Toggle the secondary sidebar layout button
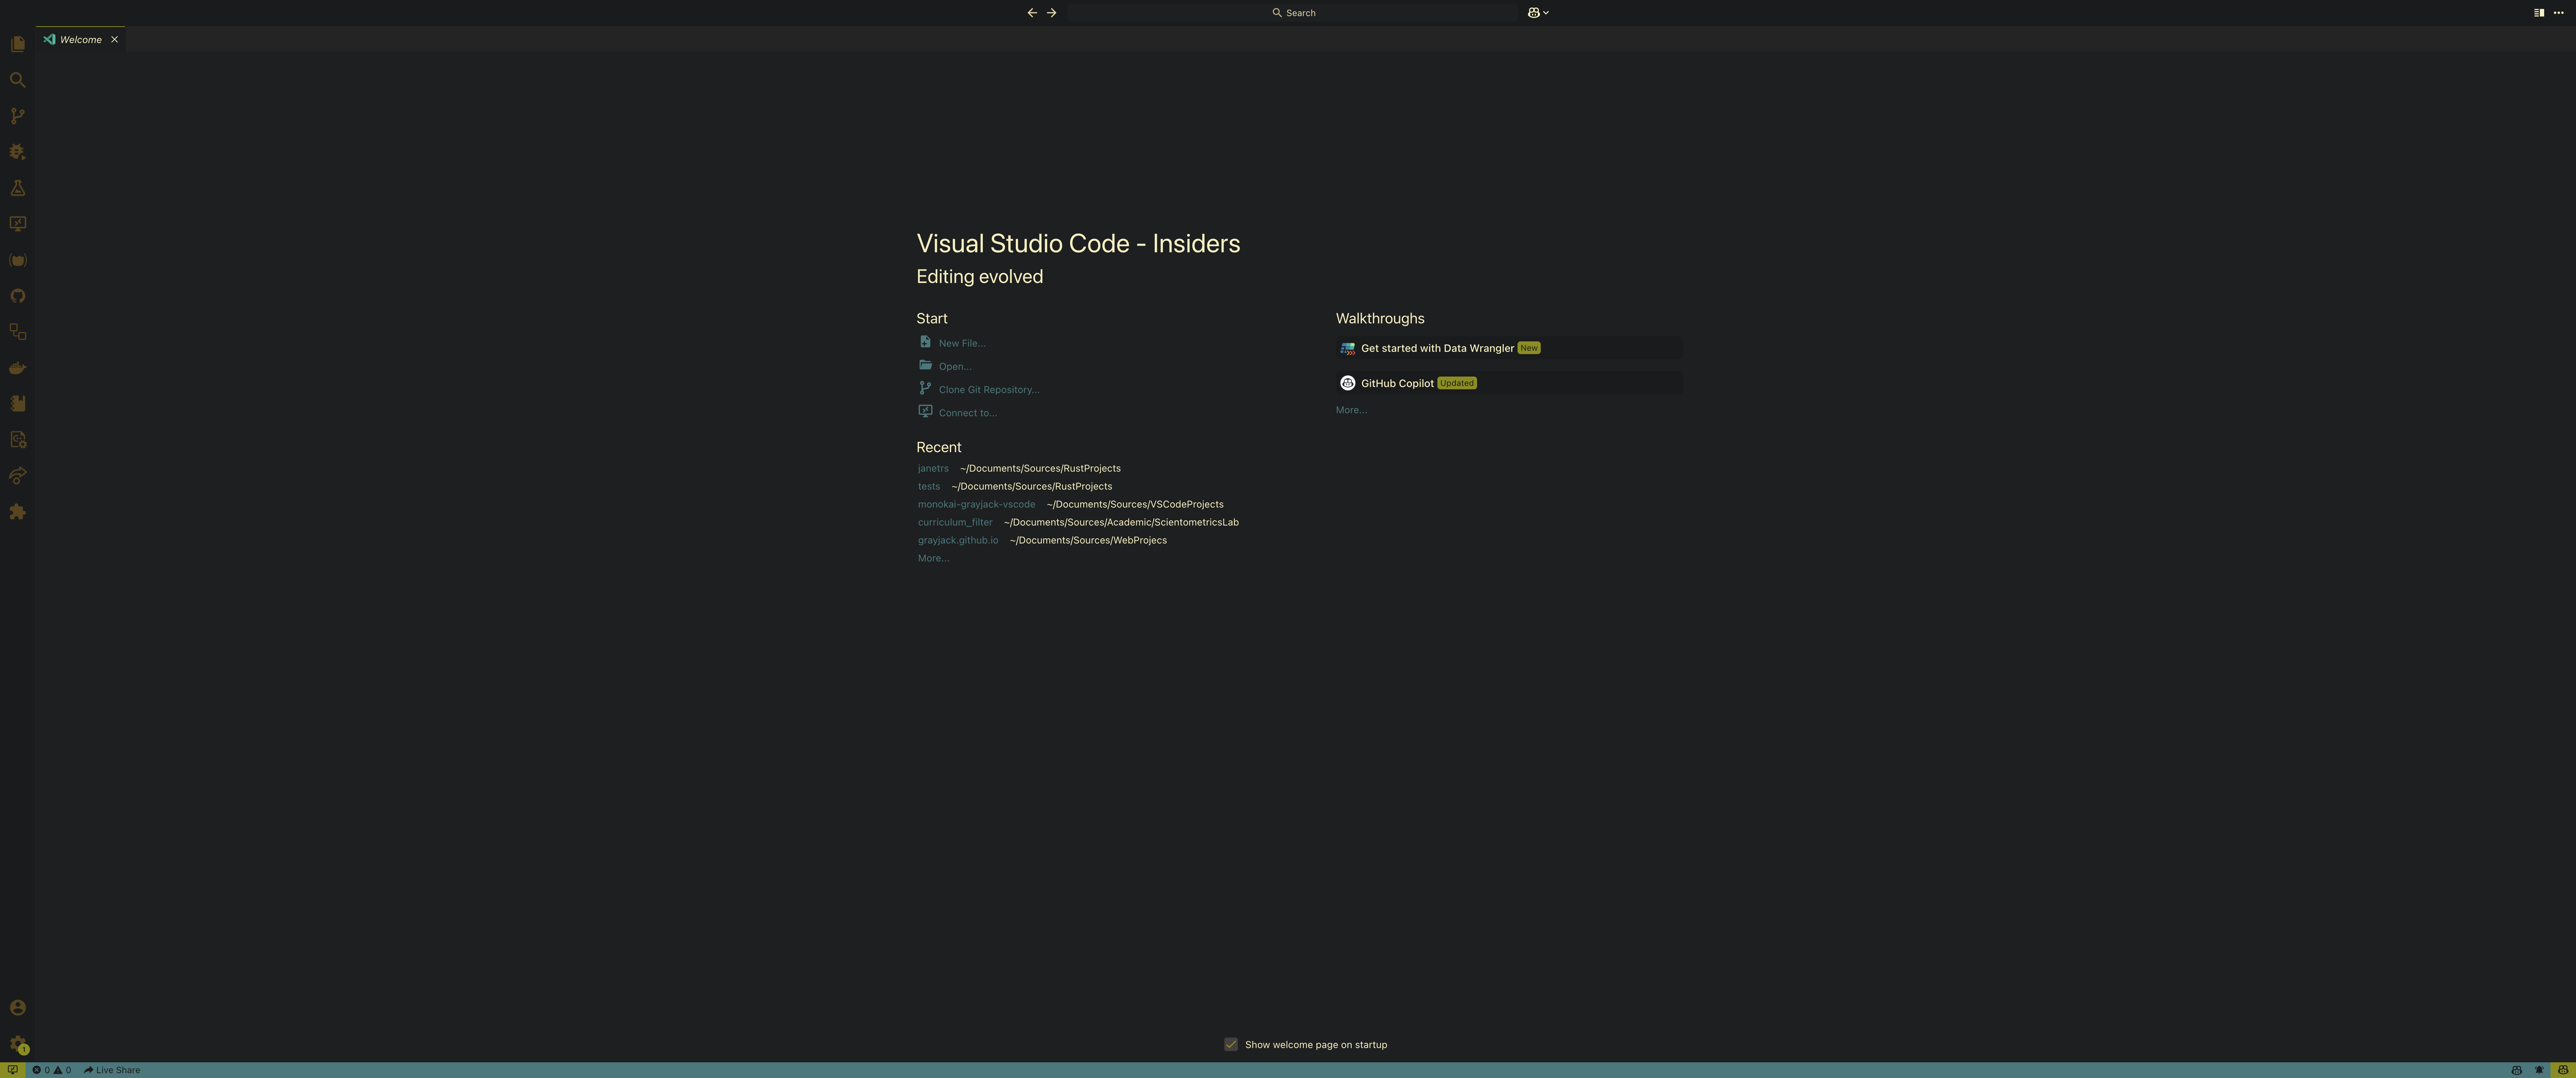 coord(2538,13)
